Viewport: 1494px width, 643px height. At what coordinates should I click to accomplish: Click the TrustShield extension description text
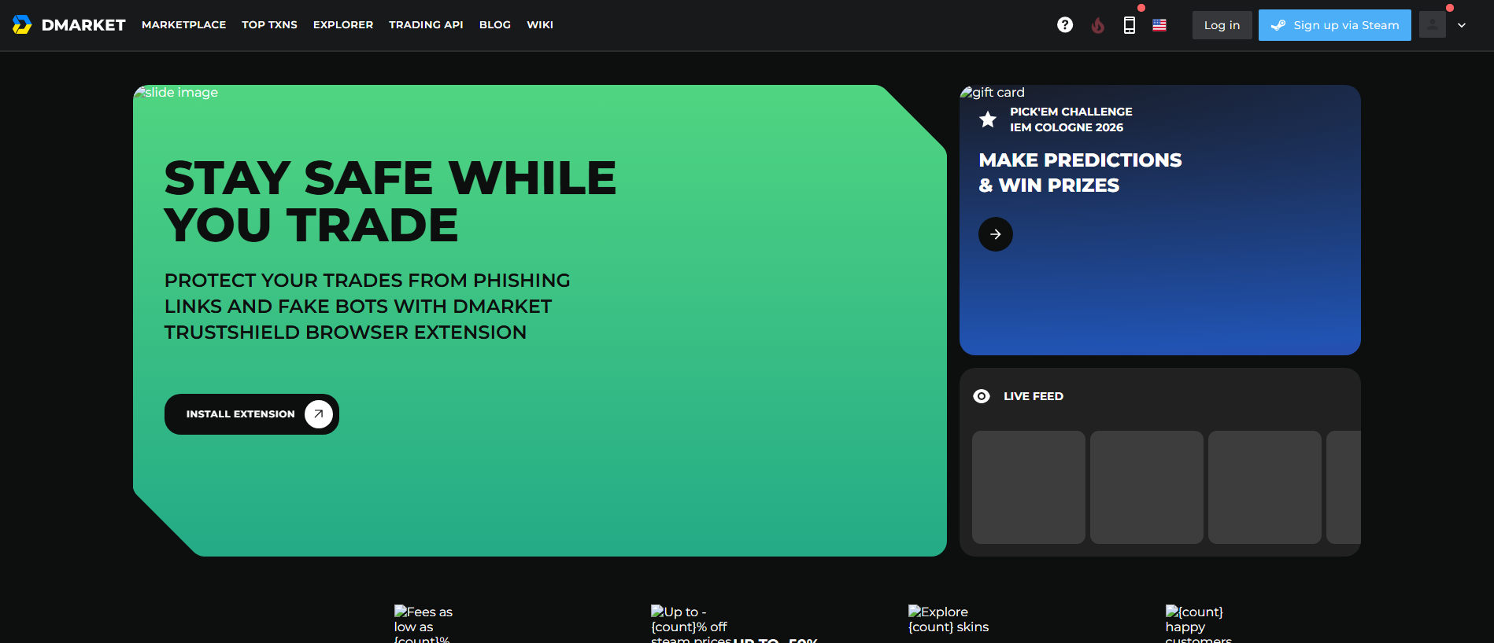[x=368, y=307]
